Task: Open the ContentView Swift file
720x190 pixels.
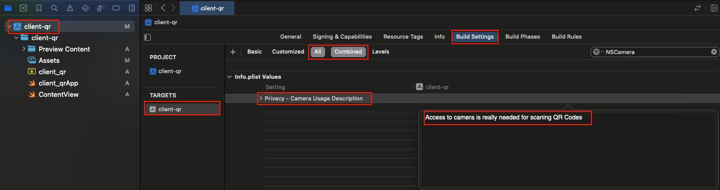Action: pos(53,94)
